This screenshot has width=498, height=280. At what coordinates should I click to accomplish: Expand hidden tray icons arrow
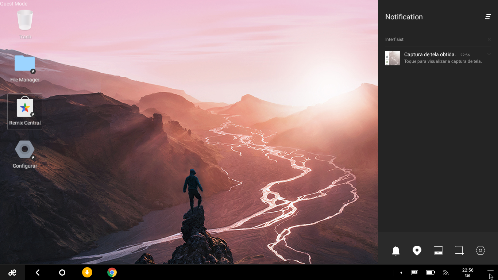point(401,272)
